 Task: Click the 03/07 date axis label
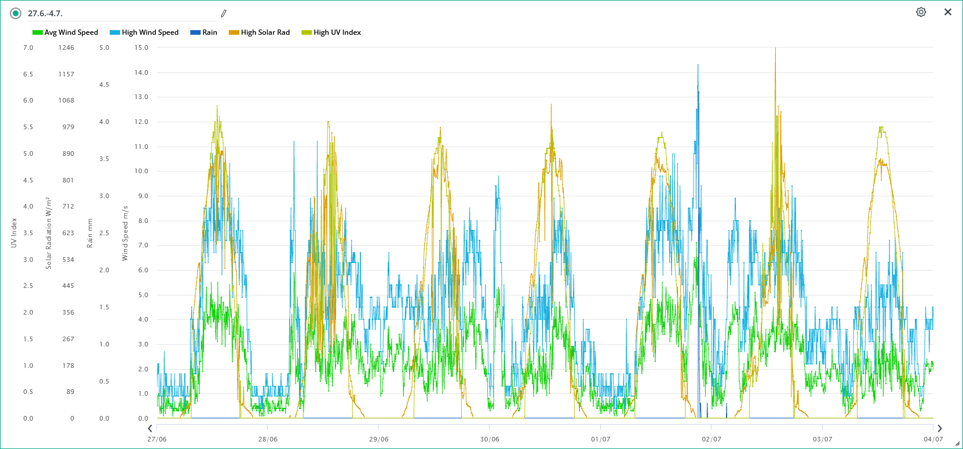822,439
